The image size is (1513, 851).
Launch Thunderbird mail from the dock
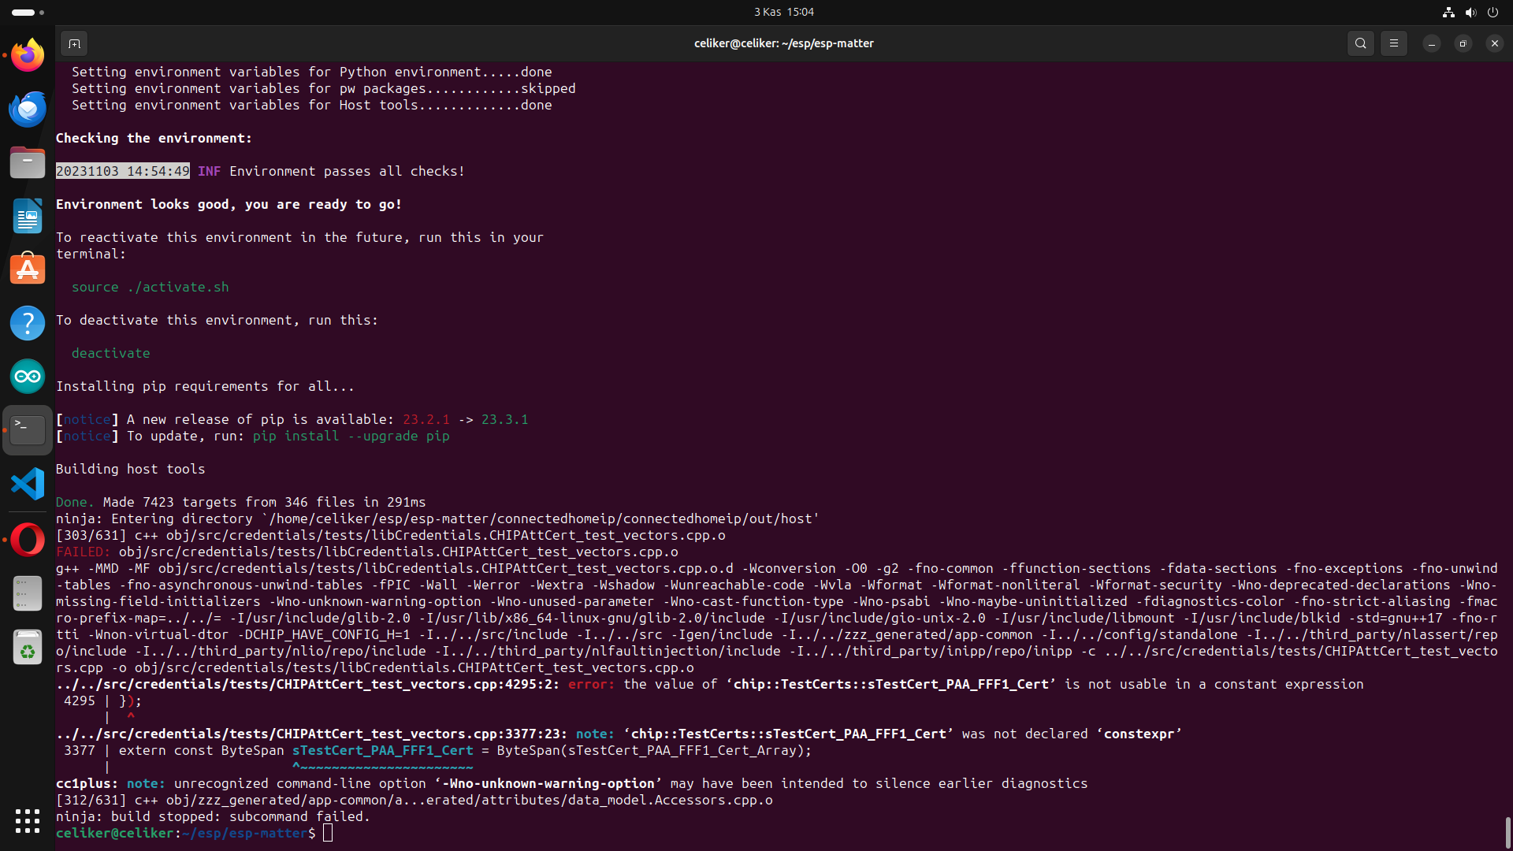[x=28, y=109]
